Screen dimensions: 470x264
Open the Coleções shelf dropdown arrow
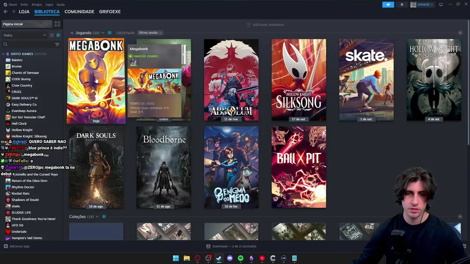(97, 217)
